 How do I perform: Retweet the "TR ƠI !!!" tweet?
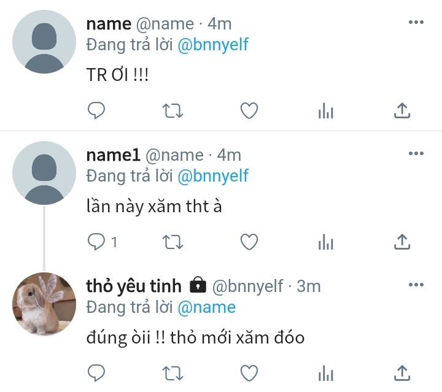[173, 110]
